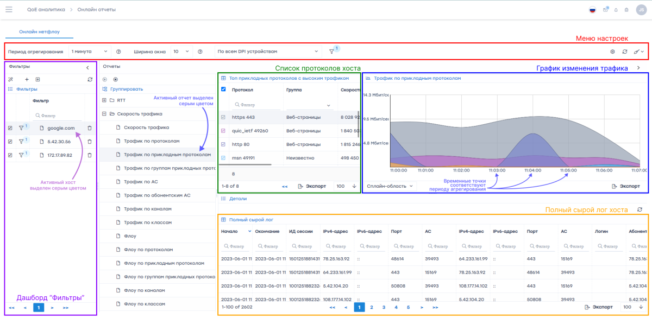The width and height of the screenshot is (652, 318).
Task: Click the settings gear in settings menu
Action: pyautogui.click(x=612, y=52)
